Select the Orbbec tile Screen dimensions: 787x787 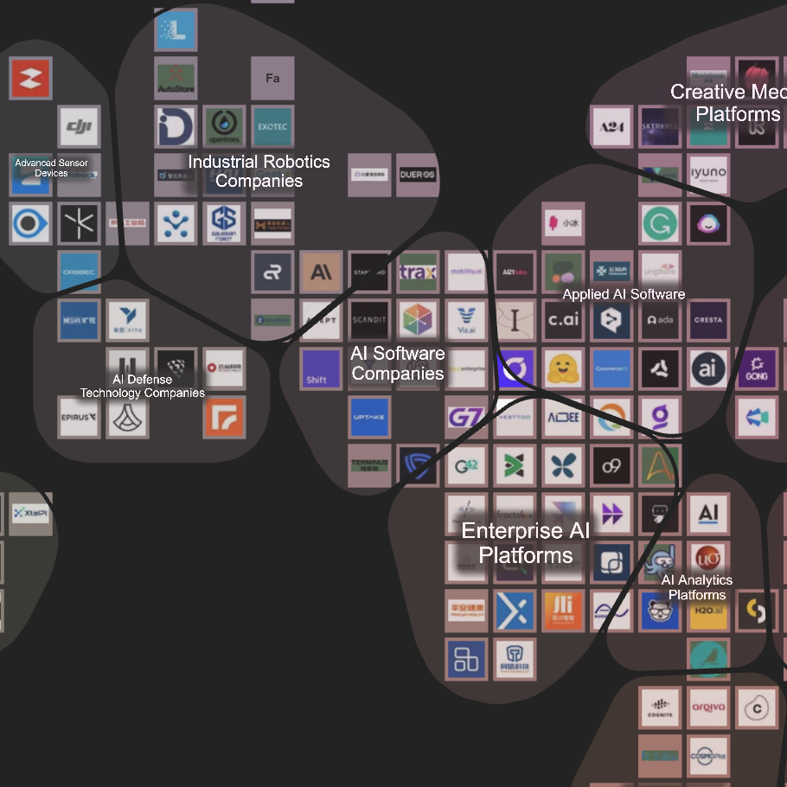click(x=79, y=272)
